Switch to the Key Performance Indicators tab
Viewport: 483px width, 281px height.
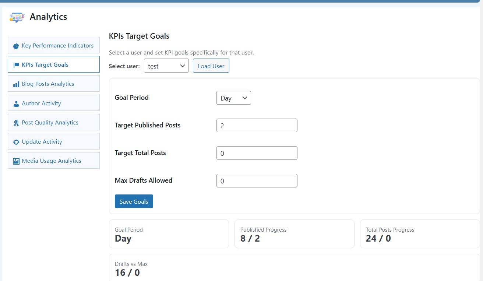[x=53, y=46]
